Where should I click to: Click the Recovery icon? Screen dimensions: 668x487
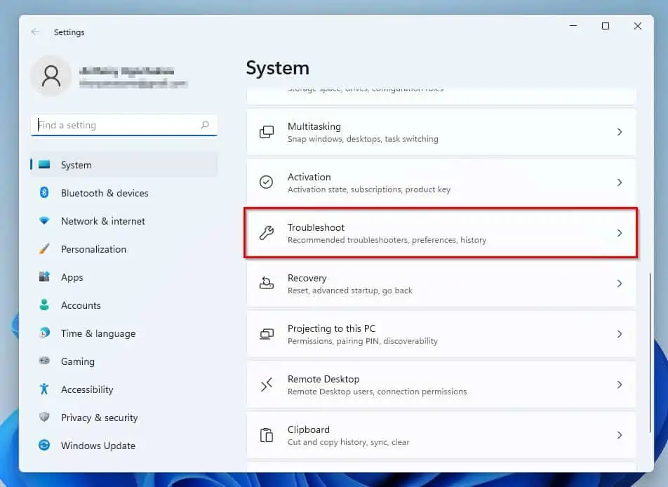[267, 283]
